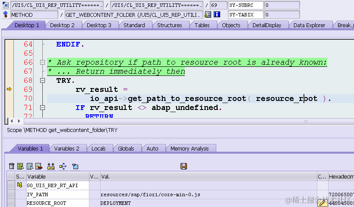Screen dimensions: 354x207
Task: Click the METHOD event type field
Action: tap(34, 15)
